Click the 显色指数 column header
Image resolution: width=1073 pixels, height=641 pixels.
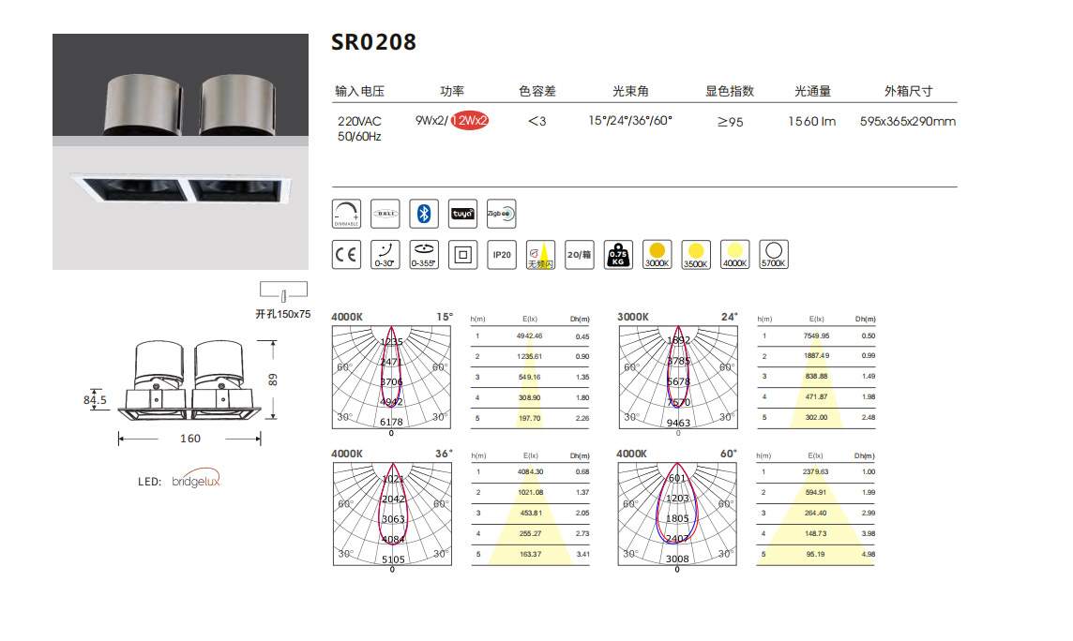[730, 91]
